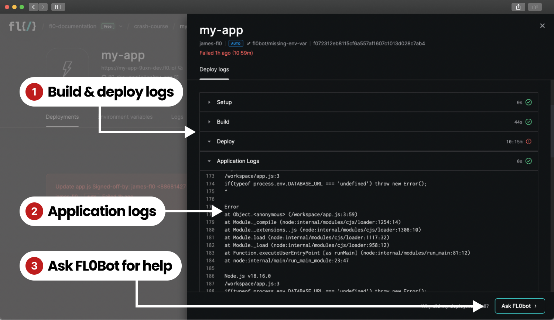Image resolution: width=554 pixels, height=320 pixels.
Task: Click log line 184 run_main_module:23:47
Action: point(287,261)
